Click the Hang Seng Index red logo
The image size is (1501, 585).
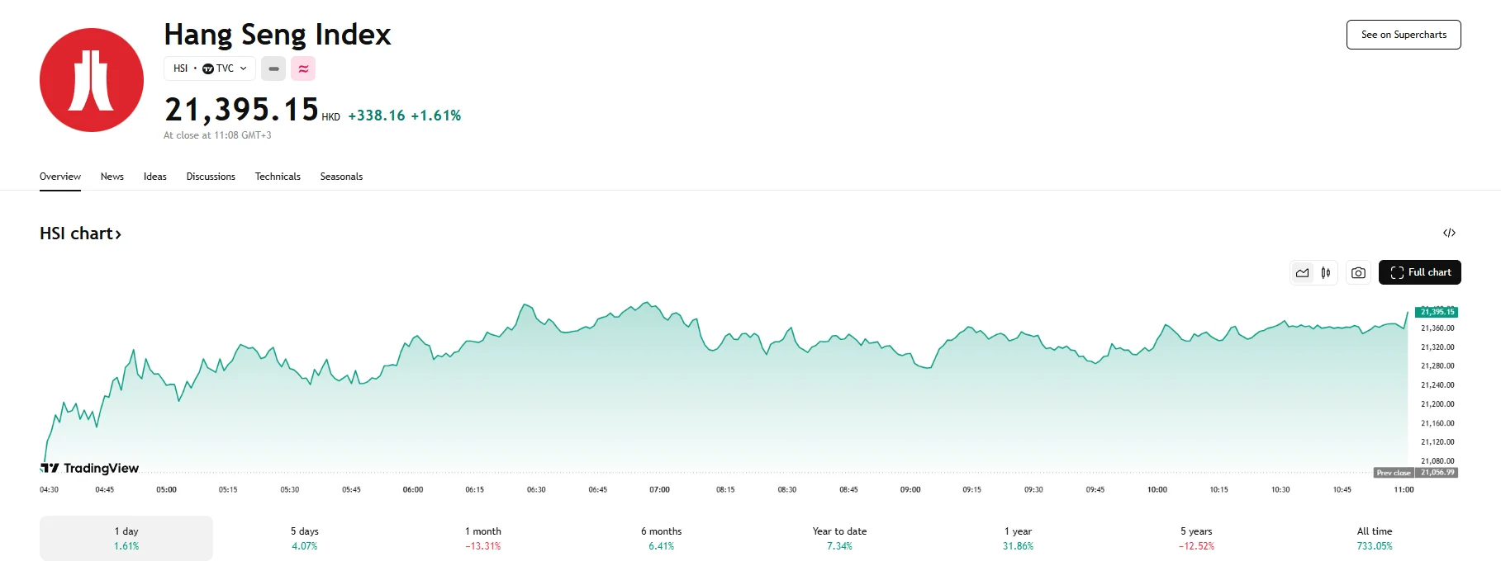92,80
